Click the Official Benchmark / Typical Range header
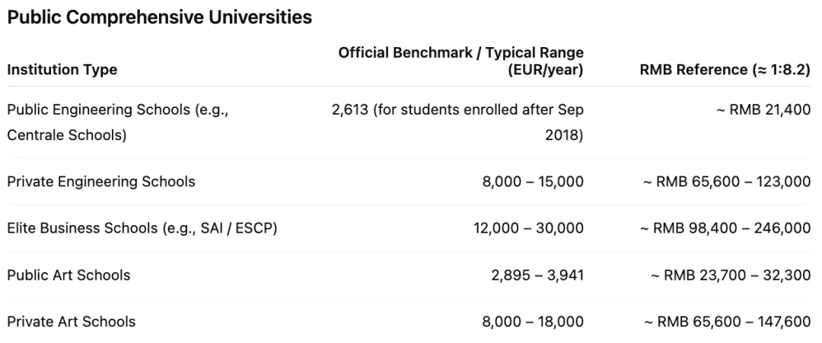 coord(461,52)
